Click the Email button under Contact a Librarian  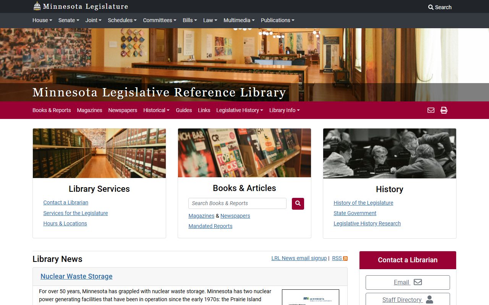pyautogui.click(x=408, y=283)
